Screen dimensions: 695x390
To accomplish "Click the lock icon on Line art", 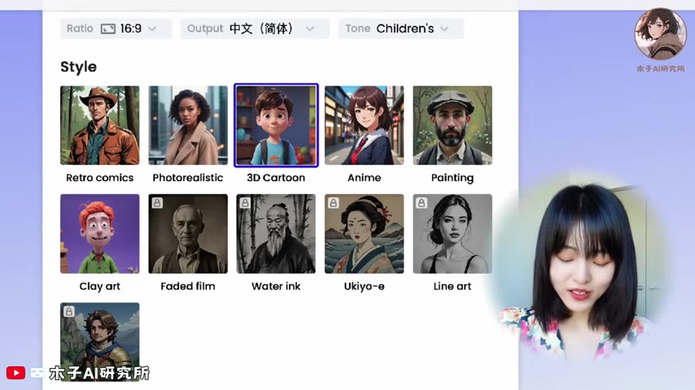I will pos(422,203).
